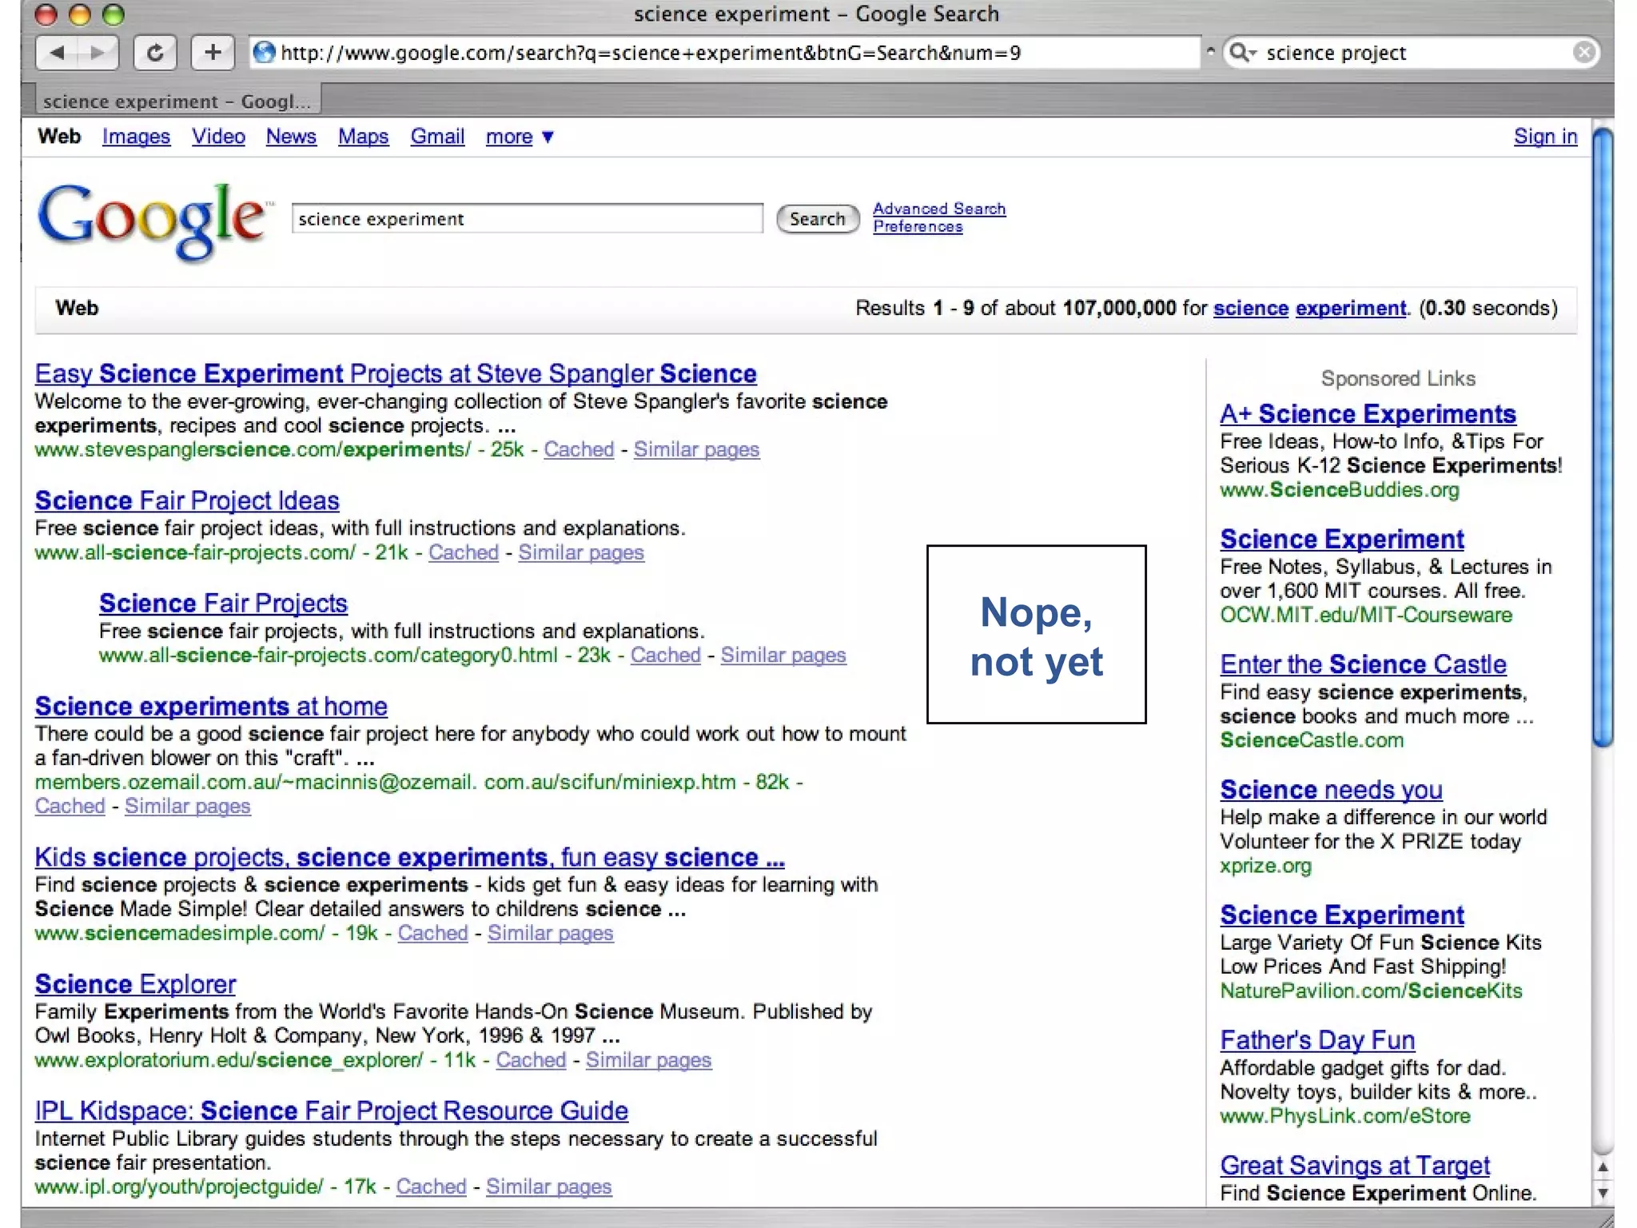Clear the browser search field with X icon
Viewport: 1637px width, 1228px height.
click(x=1583, y=53)
